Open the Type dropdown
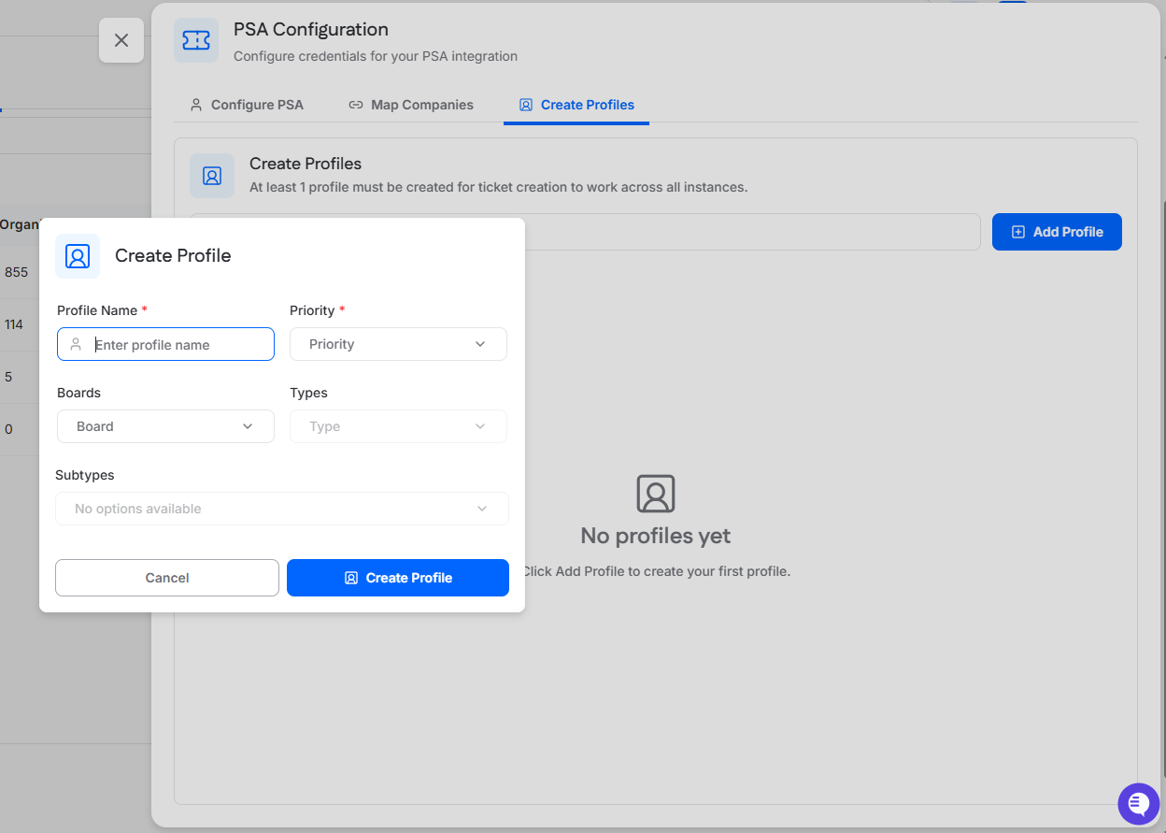This screenshot has height=833, width=1166. pyautogui.click(x=398, y=426)
